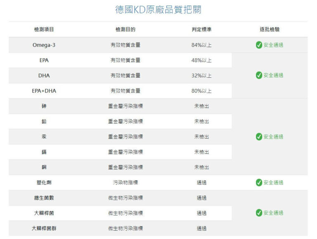Click 安全通過 text in Omega-3 row
This screenshot has width=317, height=239.
tap(273, 45)
